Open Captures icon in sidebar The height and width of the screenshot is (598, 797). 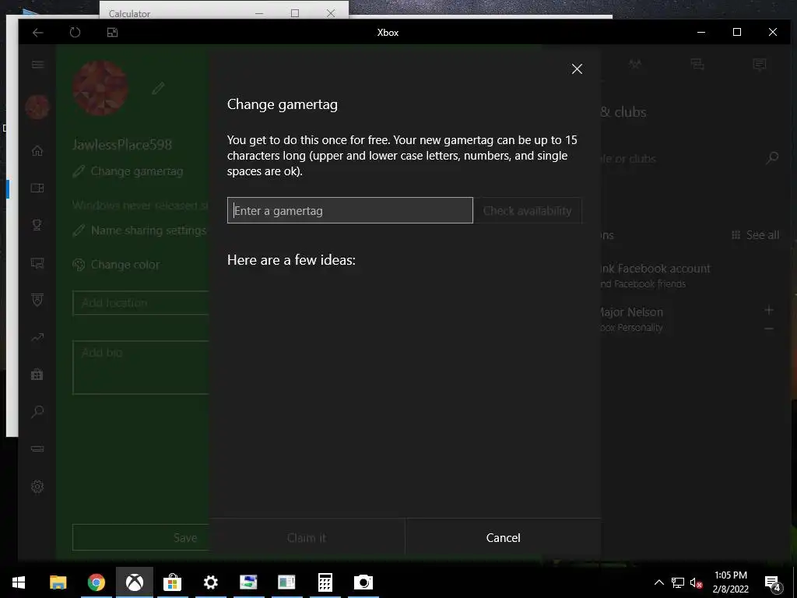37,263
